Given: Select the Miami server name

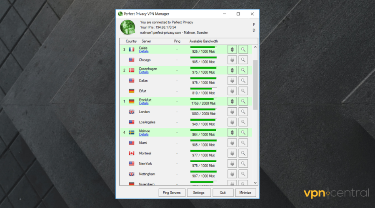Looking at the screenshot, I should pos(143,143).
